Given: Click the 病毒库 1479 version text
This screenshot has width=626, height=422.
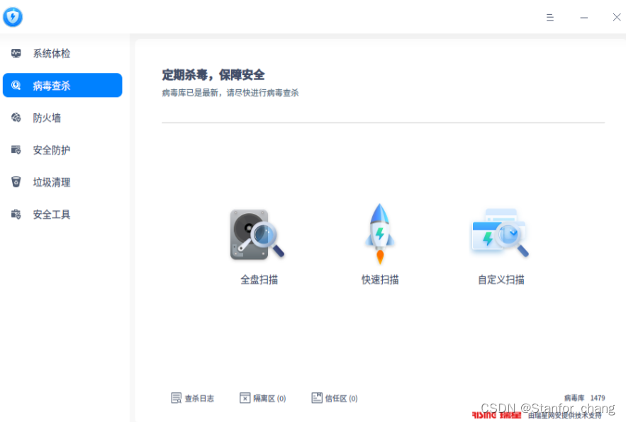Looking at the screenshot, I should tap(584, 398).
